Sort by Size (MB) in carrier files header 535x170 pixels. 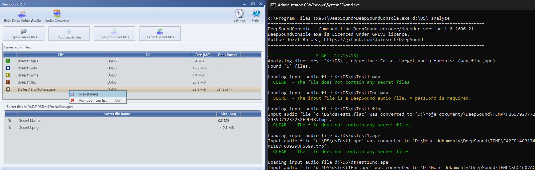[x=203, y=55]
